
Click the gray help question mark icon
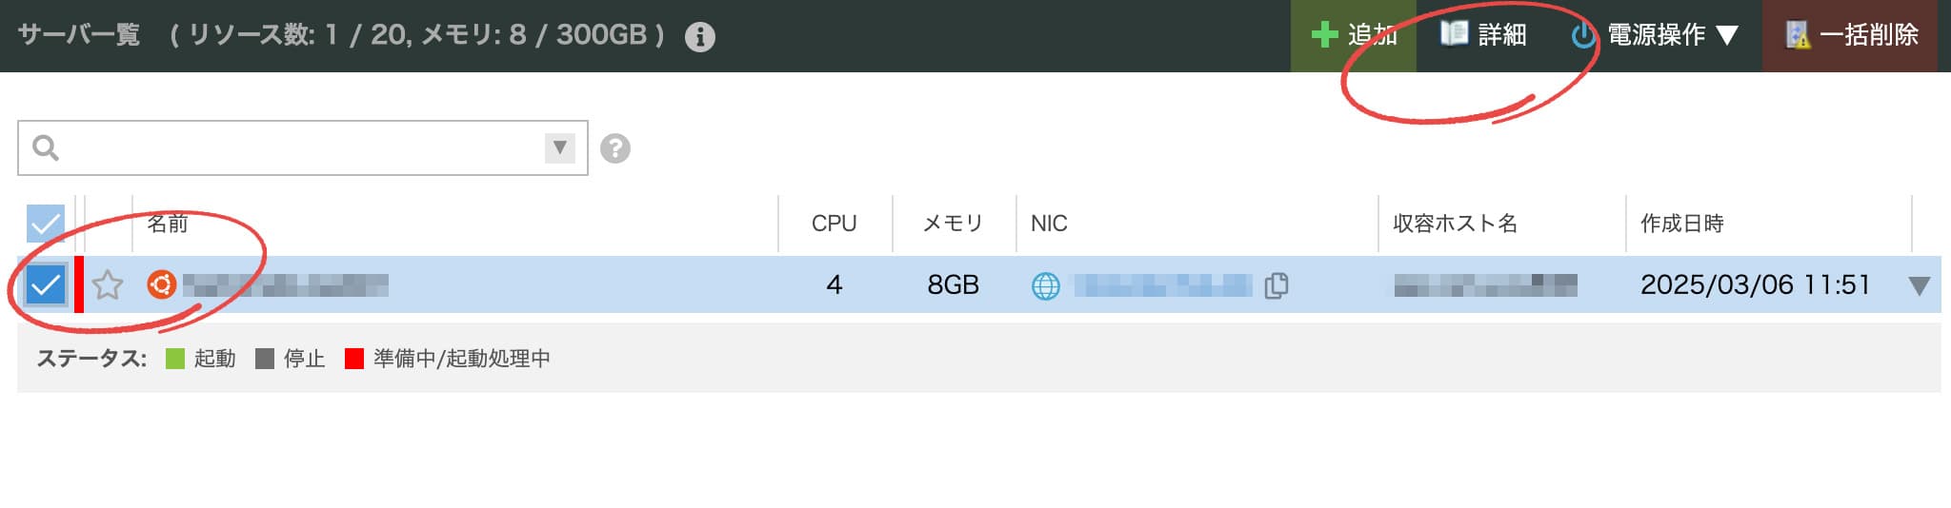tap(615, 148)
